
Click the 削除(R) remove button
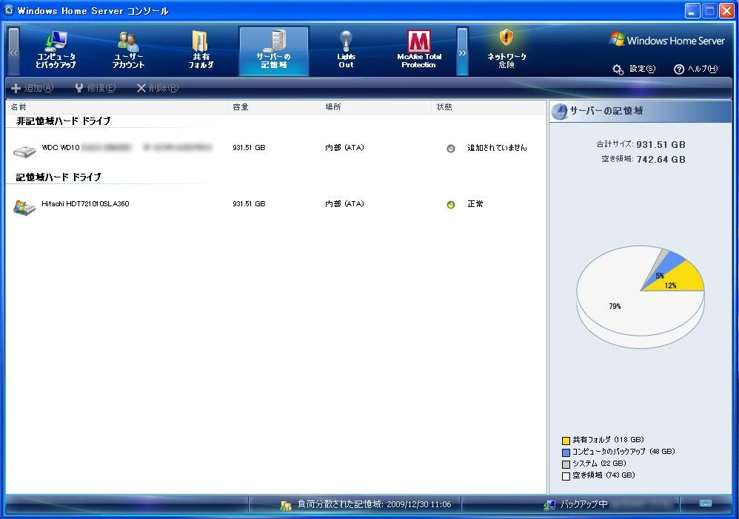158,88
